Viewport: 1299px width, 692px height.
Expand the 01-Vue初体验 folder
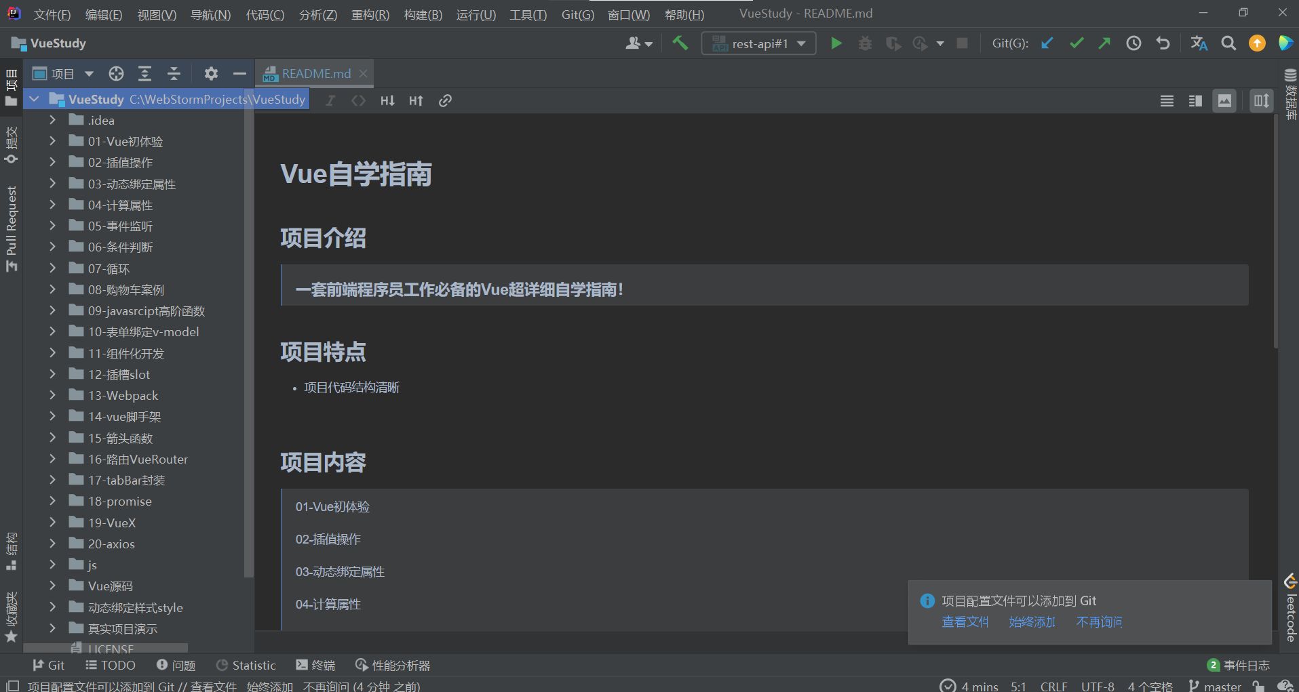pyautogui.click(x=52, y=141)
